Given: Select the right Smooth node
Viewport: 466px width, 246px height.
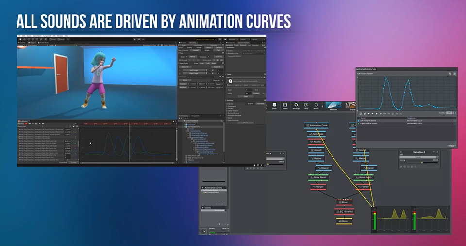Looking at the screenshot, I should tap(361, 150).
